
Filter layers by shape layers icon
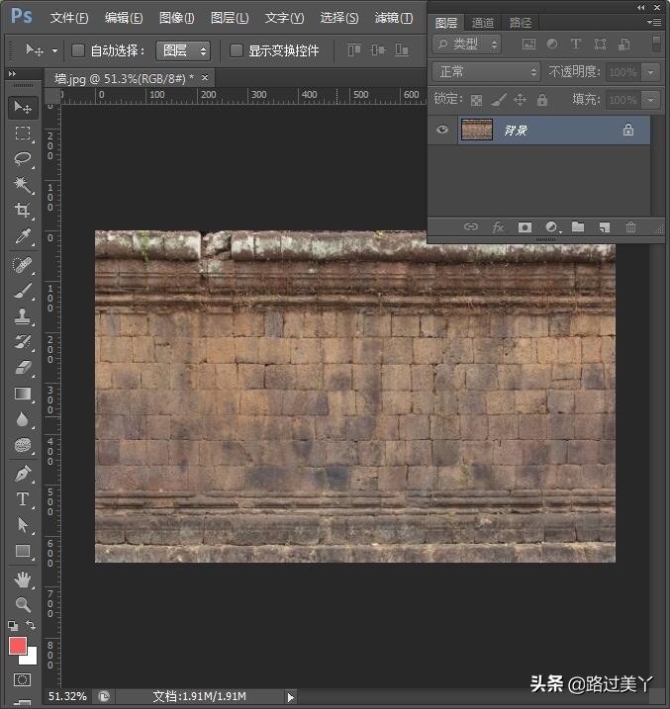coord(601,44)
